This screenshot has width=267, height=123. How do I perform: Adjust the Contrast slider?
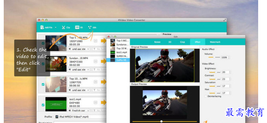click(215, 79)
